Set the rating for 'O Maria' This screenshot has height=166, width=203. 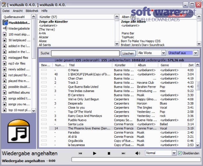click(x=44, y=70)
